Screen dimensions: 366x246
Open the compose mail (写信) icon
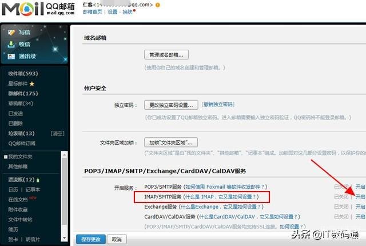(x=11, y=32)
